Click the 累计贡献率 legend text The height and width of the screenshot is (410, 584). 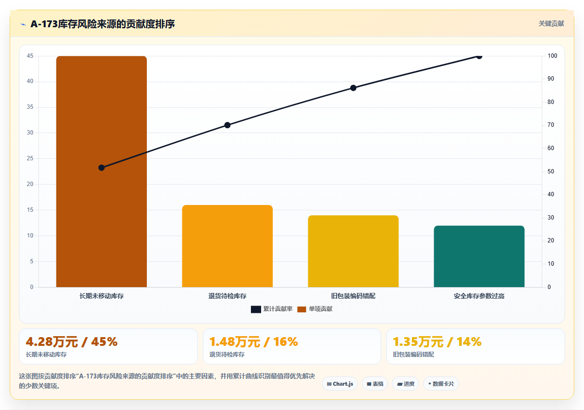click(278, 309)
